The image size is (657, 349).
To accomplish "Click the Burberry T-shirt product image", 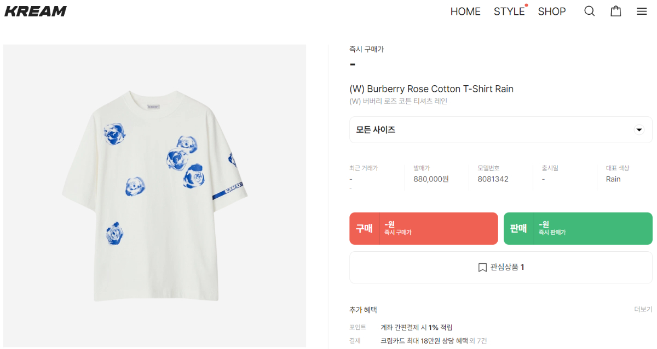I will pyautogui.click(x=154, y=197).
